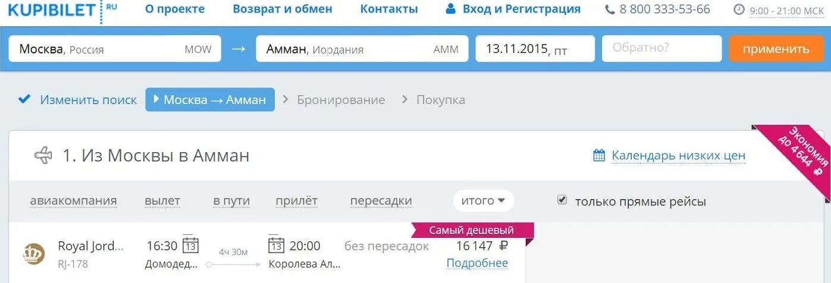This screenshot has height=283, width=831.
Task: Click the user icon beside Вход и Регистрация
Action: tap(451, 10)
